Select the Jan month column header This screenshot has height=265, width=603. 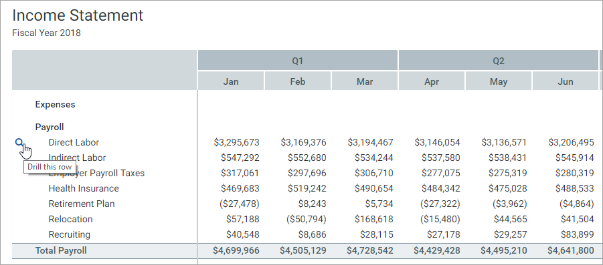[231, 81]
